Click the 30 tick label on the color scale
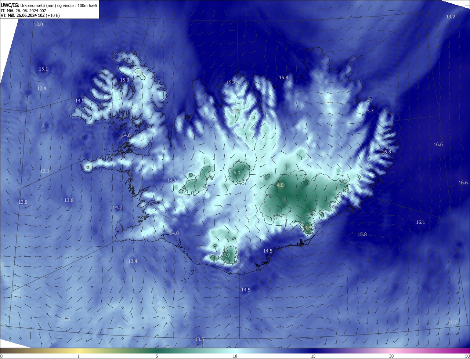The width and height of the screenshot is (470, 359). [391, 356]
